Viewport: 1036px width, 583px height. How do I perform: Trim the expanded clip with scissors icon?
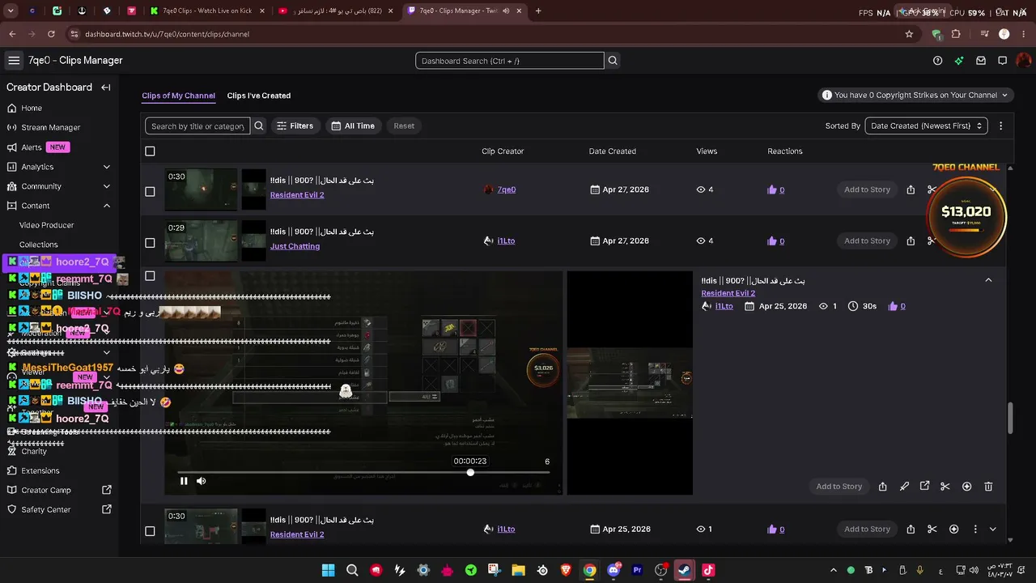click(945, 487)
